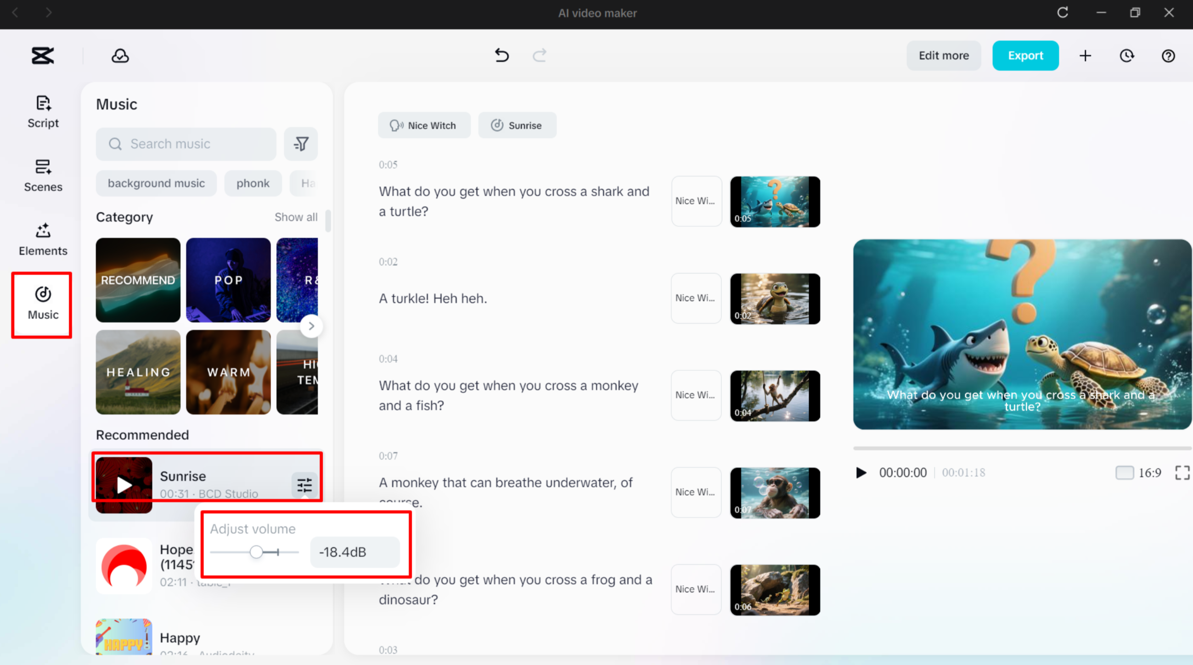1193x665 pixels.
Task: Play the video preview
Action: coord(861,473)
